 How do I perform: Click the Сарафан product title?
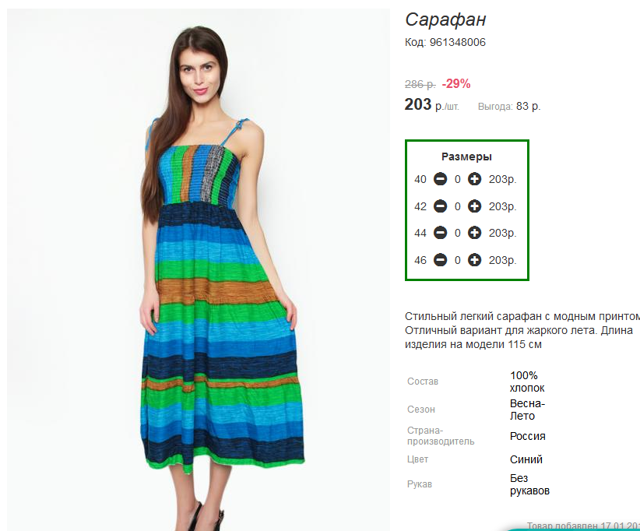445,19
